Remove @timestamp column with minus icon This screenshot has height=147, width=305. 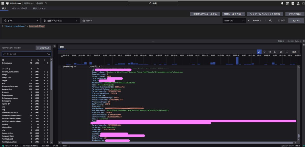pos(44,63)
